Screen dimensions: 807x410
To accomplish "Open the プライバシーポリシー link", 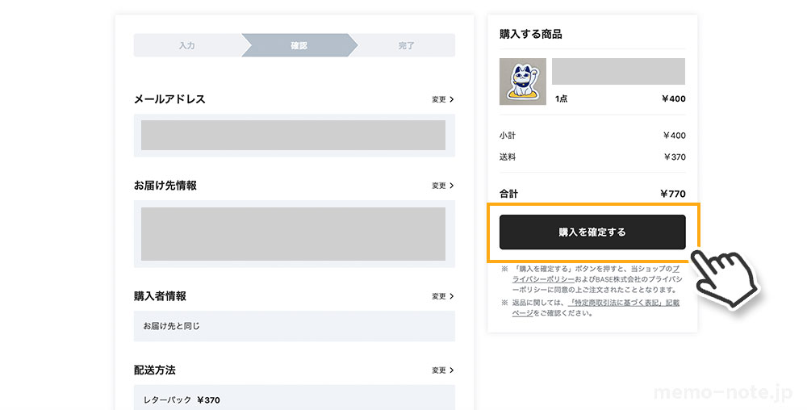I will pyautogui.click(x=543, y=278).
